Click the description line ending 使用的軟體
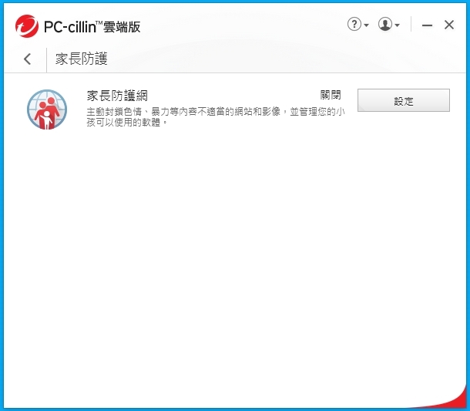Screen dimensions: 470x411 127,123
